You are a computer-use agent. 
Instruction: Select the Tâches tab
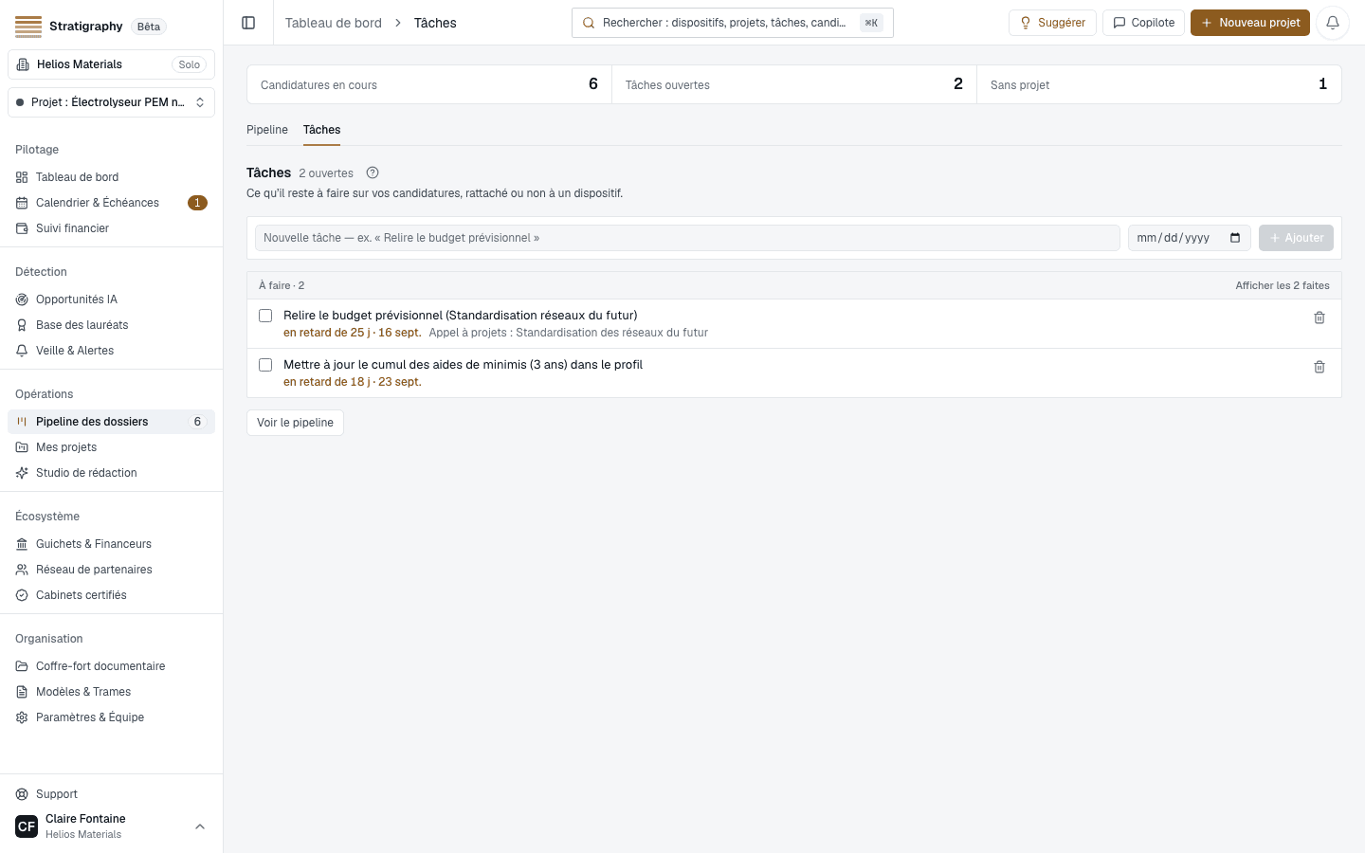point(322,130)
